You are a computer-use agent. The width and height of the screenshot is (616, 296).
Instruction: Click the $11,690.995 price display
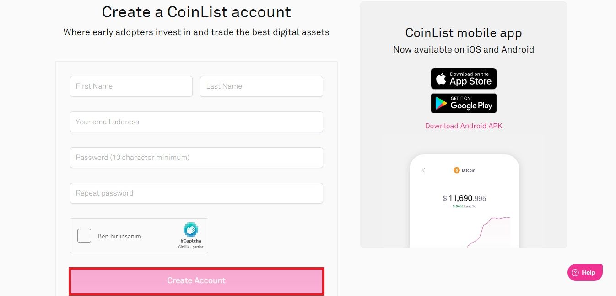click(x=465, y=199)
